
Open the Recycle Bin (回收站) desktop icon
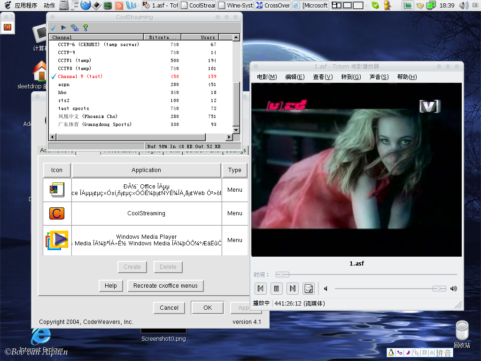pyautogui.click(x=462, y=331)
